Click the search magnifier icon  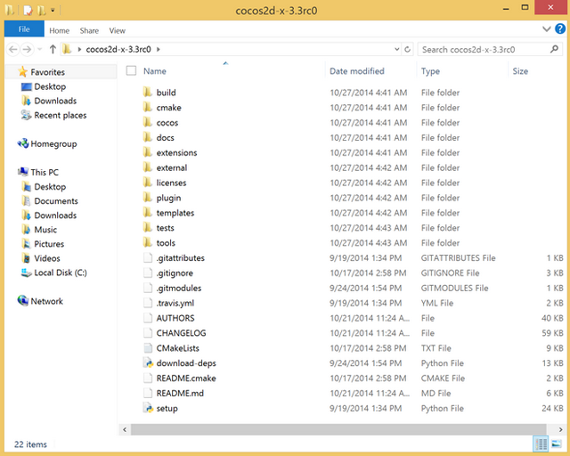554,49
